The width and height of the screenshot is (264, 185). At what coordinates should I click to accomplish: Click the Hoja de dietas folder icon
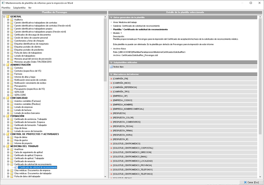[x=12, y=137]
